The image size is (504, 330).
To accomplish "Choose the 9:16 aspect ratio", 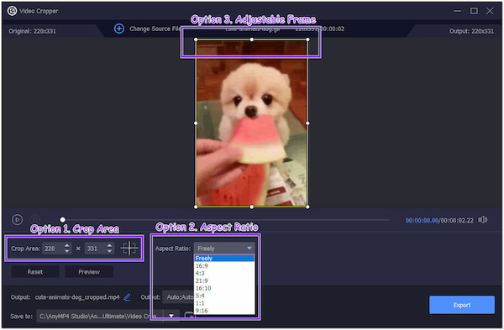I will [224, 311].
